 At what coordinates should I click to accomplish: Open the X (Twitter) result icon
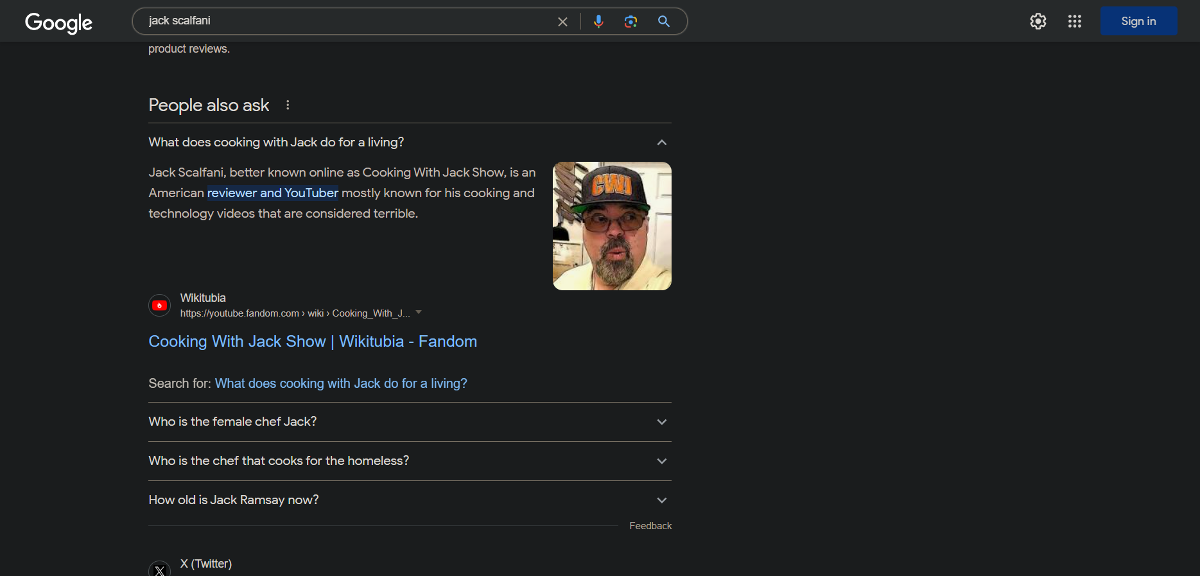pyautogui.click(x=160, y=570)
